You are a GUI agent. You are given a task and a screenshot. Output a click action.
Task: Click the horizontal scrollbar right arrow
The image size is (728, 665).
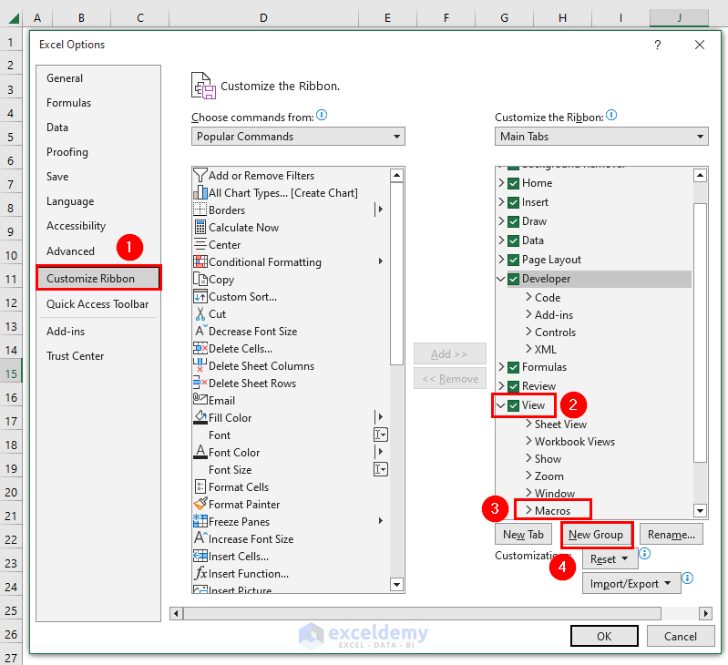point(705,613)
